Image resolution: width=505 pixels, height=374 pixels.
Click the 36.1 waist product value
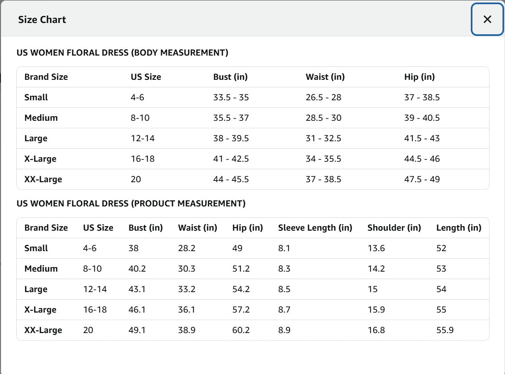point(187,310)
